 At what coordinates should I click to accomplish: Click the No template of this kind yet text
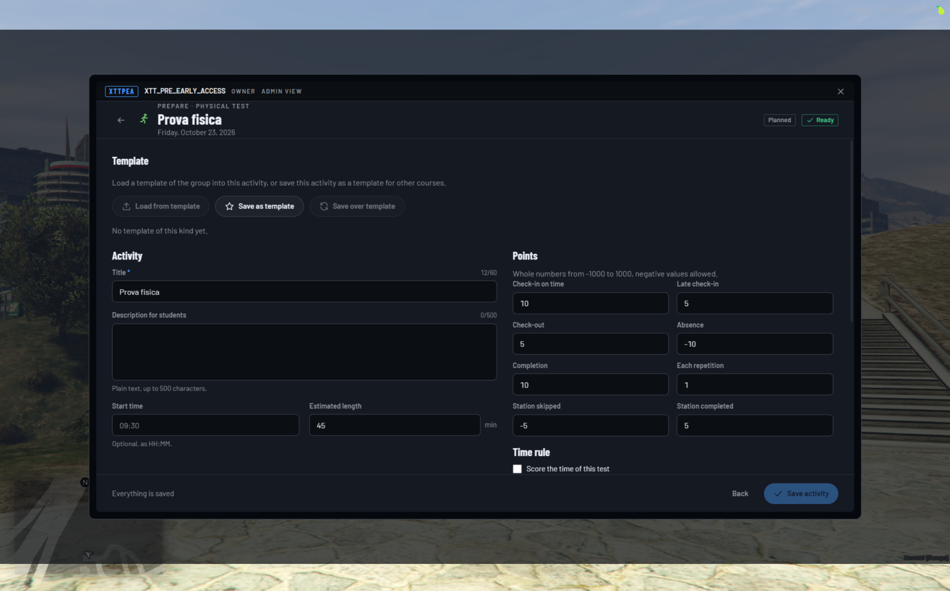[160, 231]
